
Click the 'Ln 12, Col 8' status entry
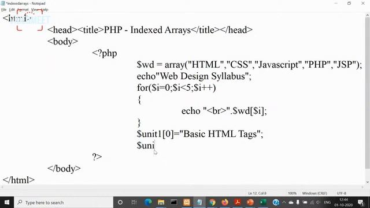(257, 193)
